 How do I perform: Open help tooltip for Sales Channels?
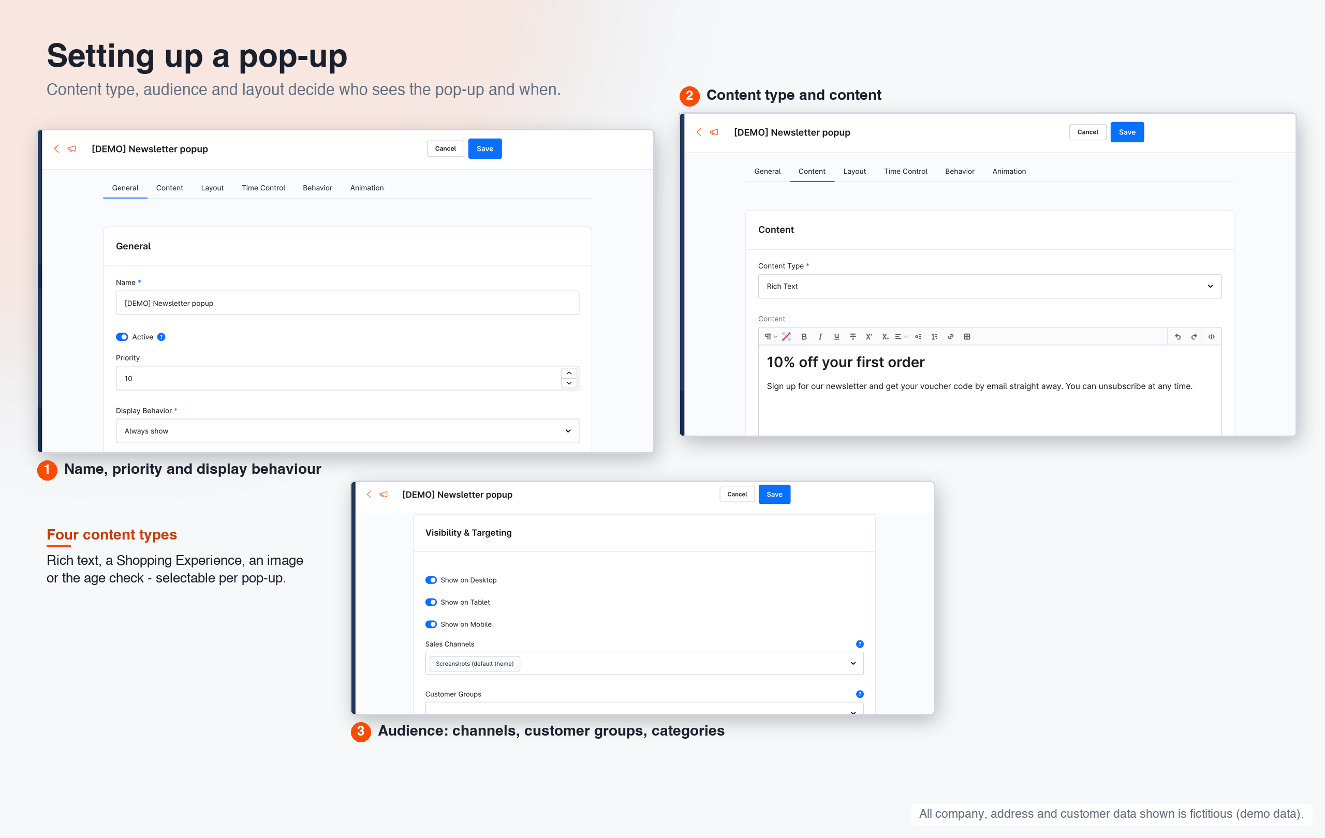860,644
